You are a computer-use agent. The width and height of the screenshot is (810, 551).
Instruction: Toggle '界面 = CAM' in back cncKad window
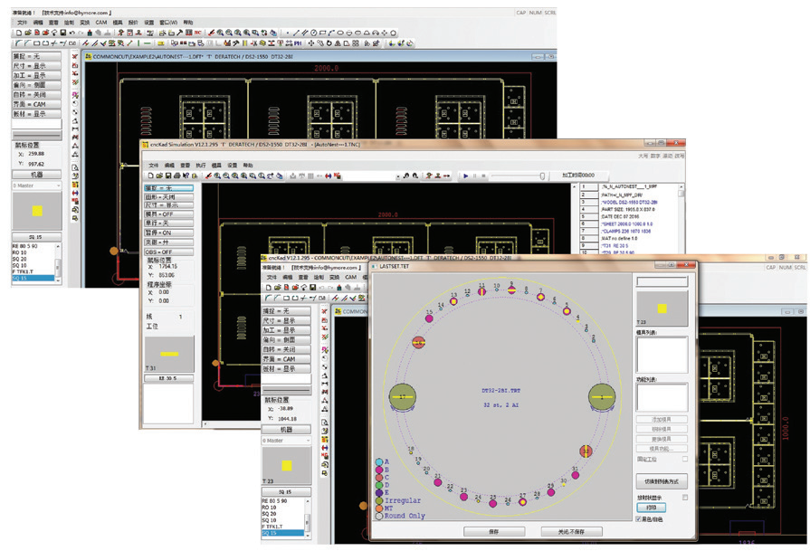click(37, 104)
